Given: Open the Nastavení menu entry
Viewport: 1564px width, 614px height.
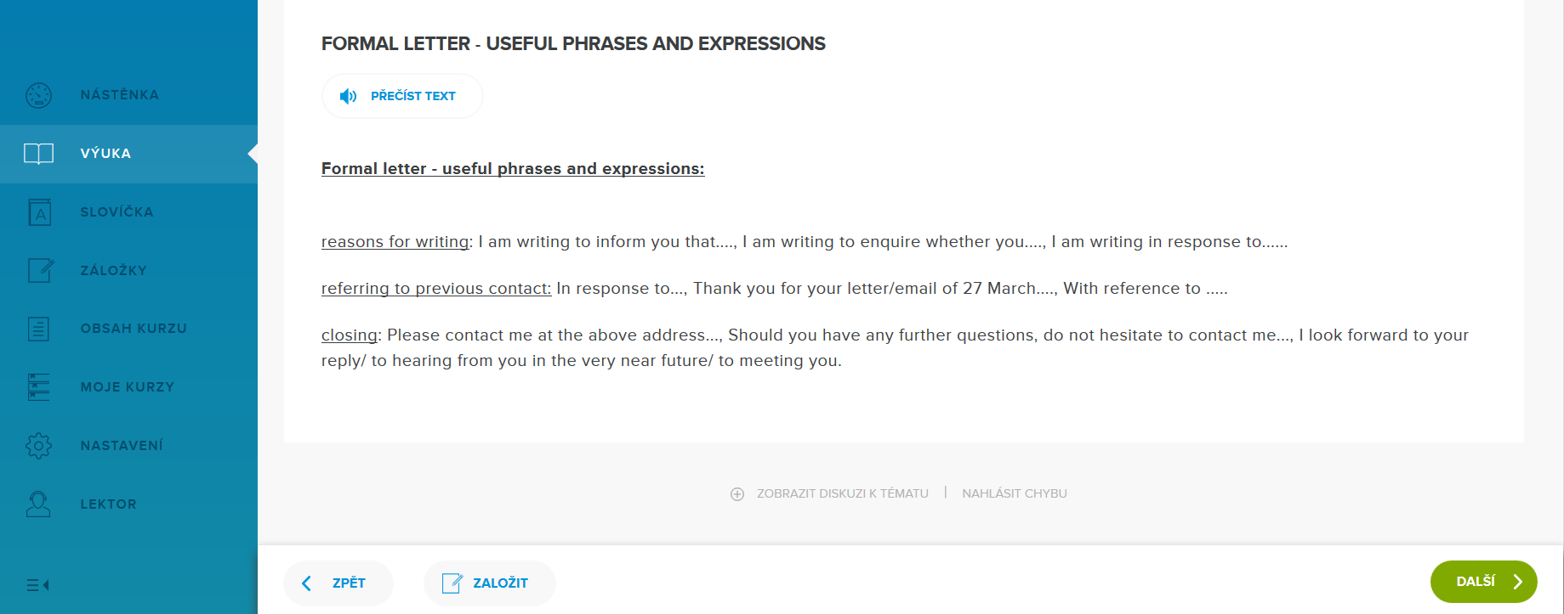Looking at the screenshot, I should (x=122, y=446).
